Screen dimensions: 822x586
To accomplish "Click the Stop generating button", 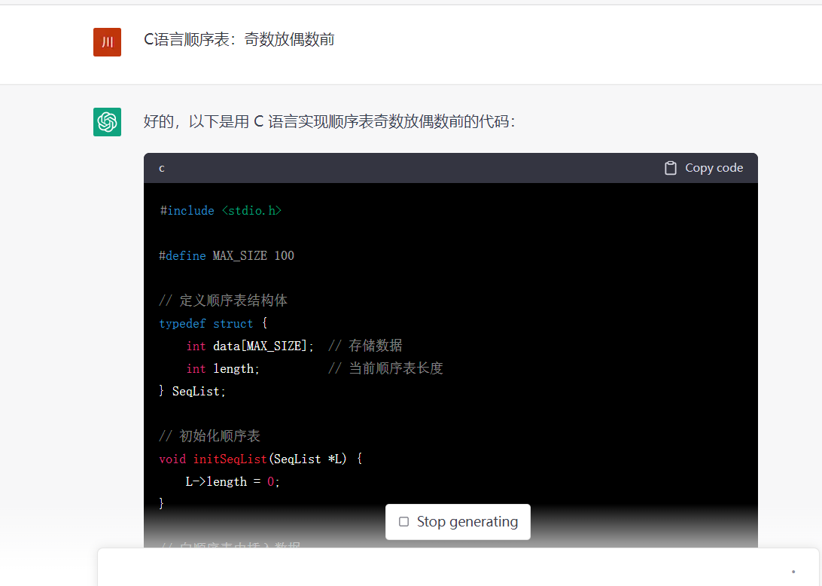I will 458,521.
